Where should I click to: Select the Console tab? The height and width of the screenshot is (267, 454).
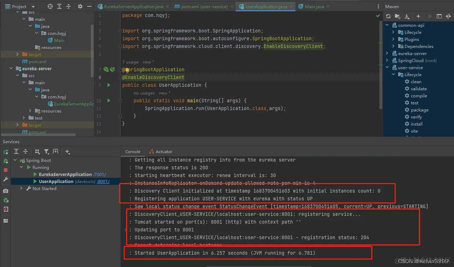[x=133, y=152]
